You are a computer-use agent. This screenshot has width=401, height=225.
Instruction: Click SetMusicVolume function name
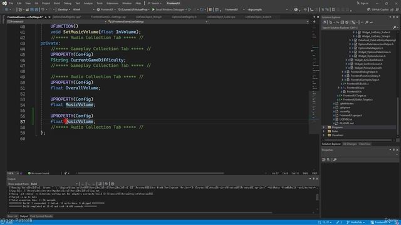[x=81, y=32]
